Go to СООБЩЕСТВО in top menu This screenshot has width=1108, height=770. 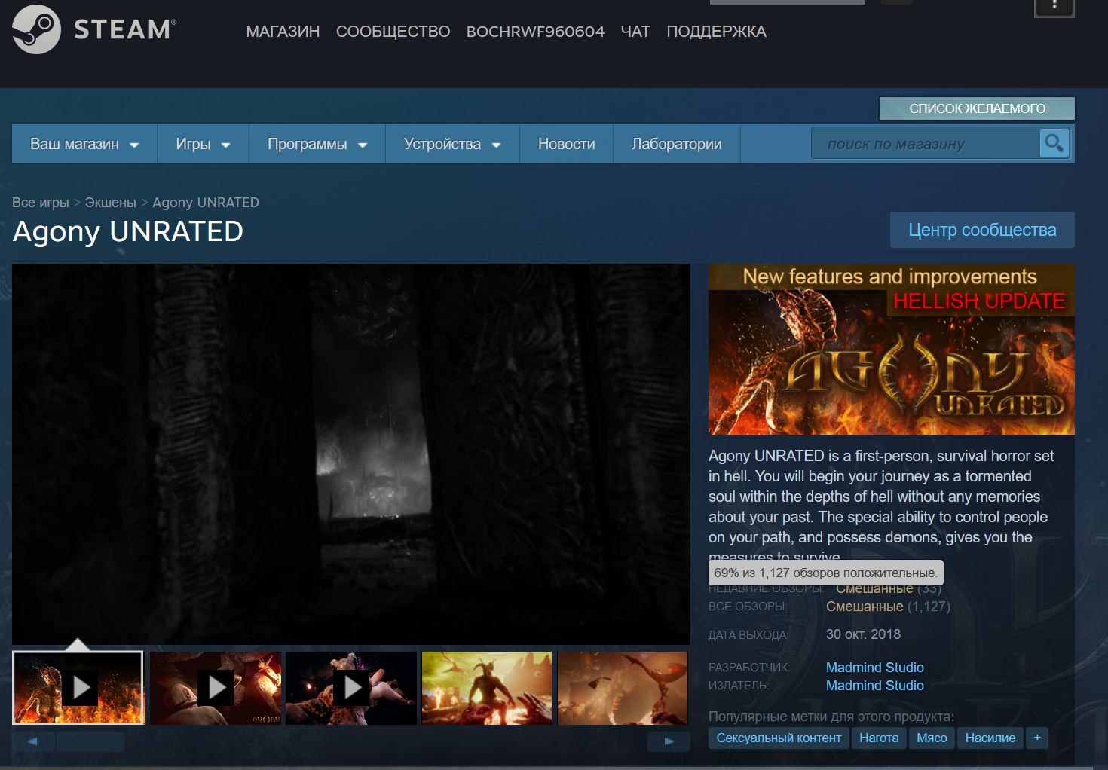[x=393, y=32]
